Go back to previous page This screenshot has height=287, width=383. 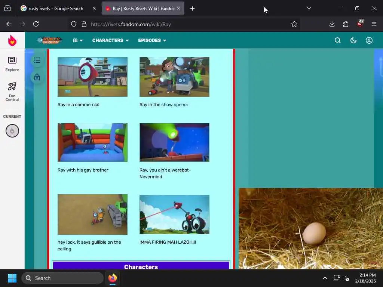pos(9,24)
